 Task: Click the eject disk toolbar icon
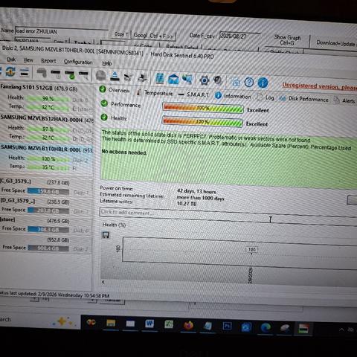point(115,77)
